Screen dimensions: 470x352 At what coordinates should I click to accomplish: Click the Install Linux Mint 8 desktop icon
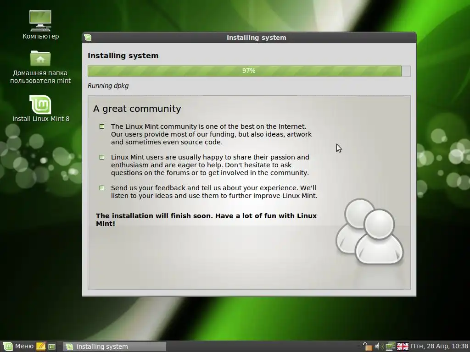tap(40, 108)
